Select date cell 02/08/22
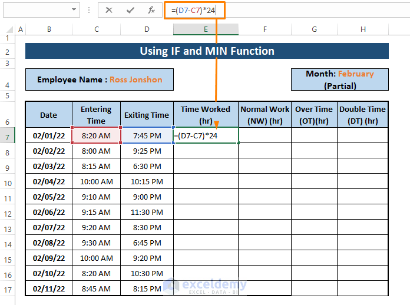Viewport: 410px width, 305px height. [49, 243]
